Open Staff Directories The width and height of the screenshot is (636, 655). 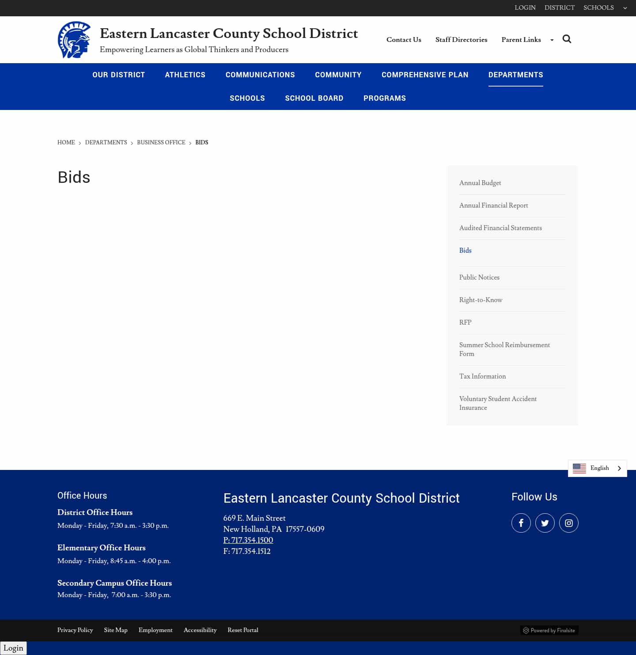461,40
